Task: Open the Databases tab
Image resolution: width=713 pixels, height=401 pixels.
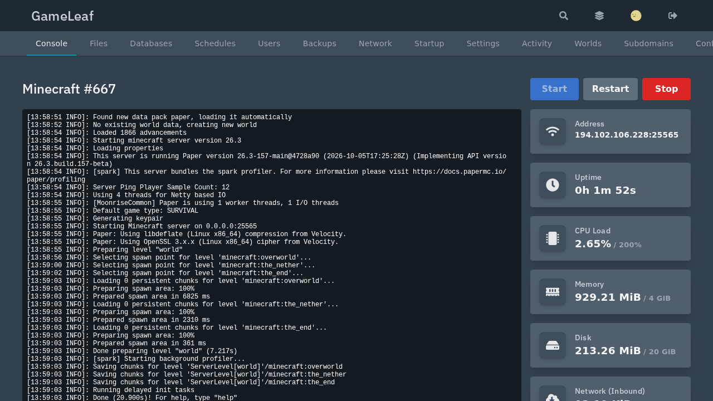Action: pyautogui.click(x=151, y=43)
